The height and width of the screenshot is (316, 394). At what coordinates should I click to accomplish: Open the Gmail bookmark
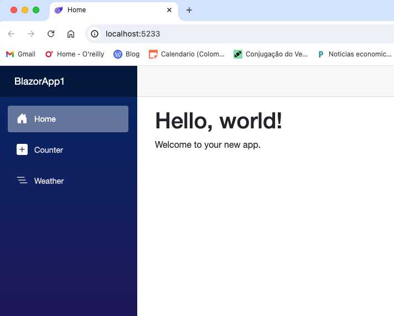[x=20, y=54]
